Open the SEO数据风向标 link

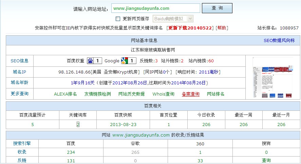pos(279,40)
